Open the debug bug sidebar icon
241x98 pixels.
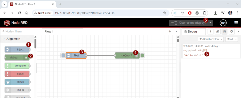pyautogui.click(x=225, y=31)
